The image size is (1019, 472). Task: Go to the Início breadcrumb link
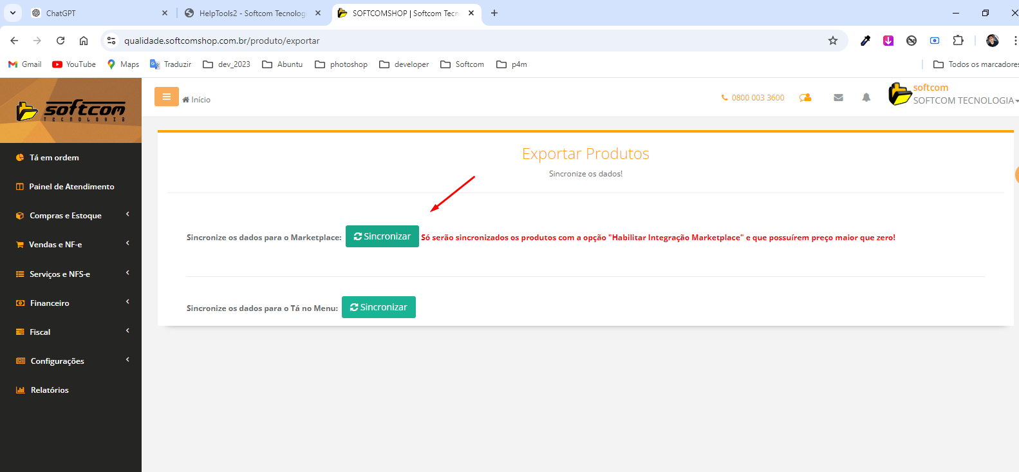(200, 100)
